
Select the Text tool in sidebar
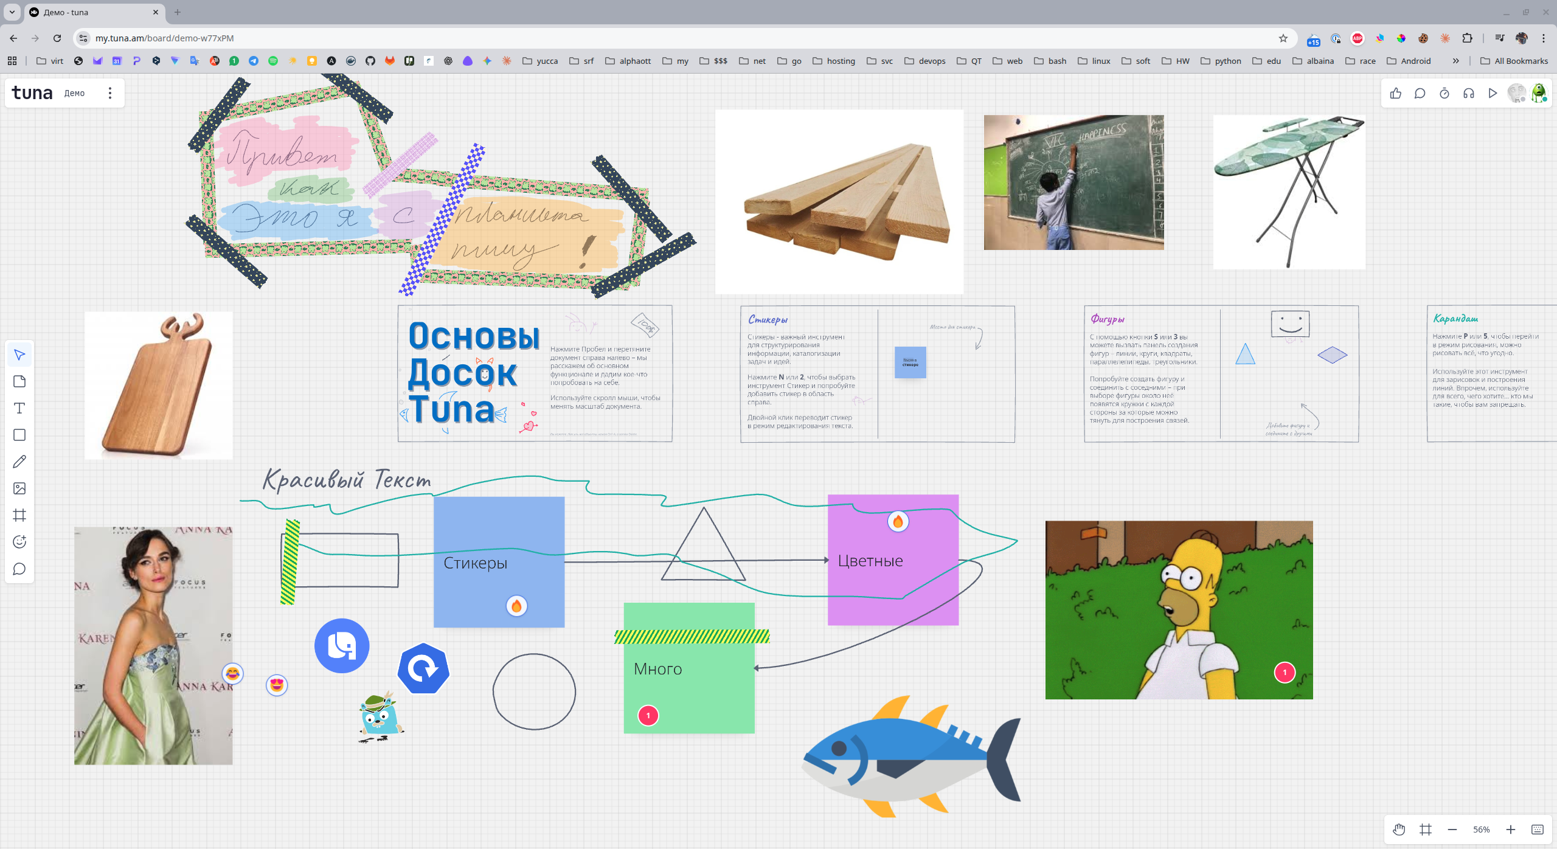tap(19, 408)
